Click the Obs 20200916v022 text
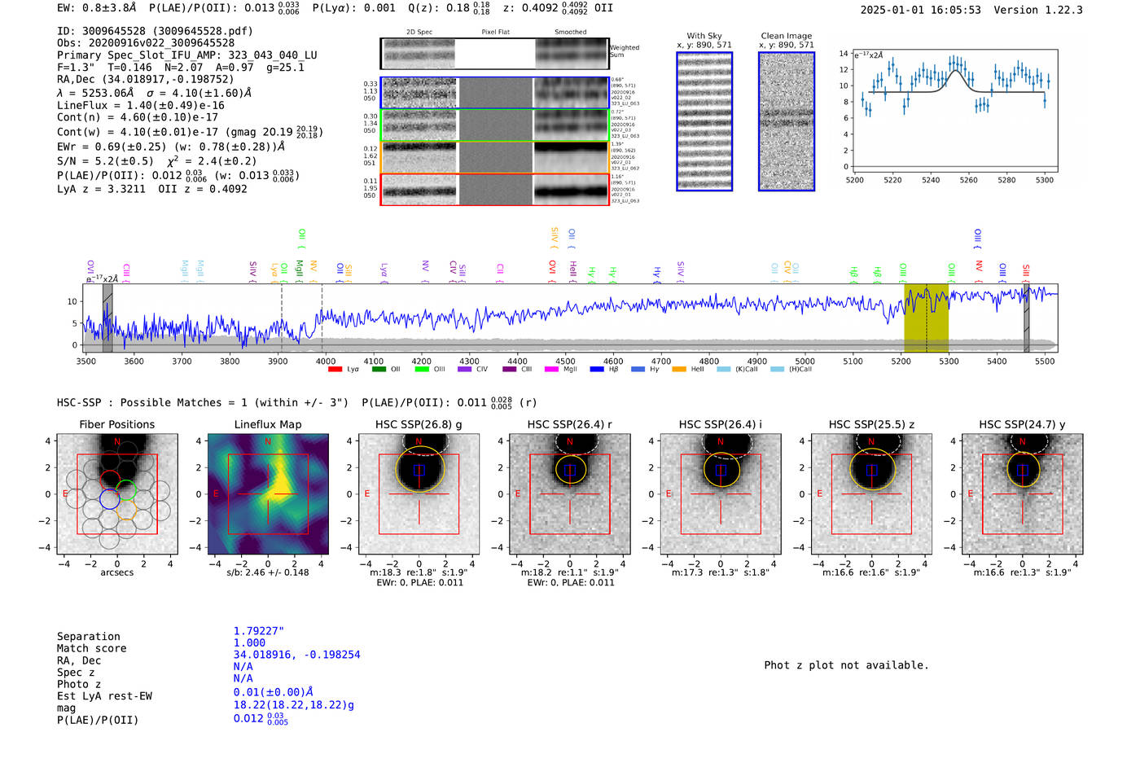1140x776 pixels. pos(146,43)
